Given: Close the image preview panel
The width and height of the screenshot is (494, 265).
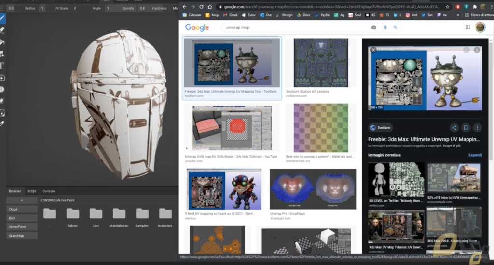Looking at the screenshot, I should pos(373,50).
